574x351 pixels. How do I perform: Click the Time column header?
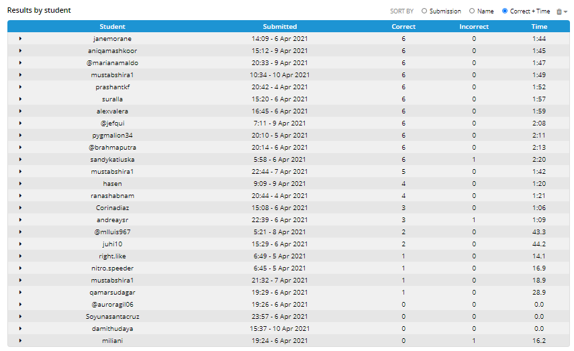(x=539, y=26)
